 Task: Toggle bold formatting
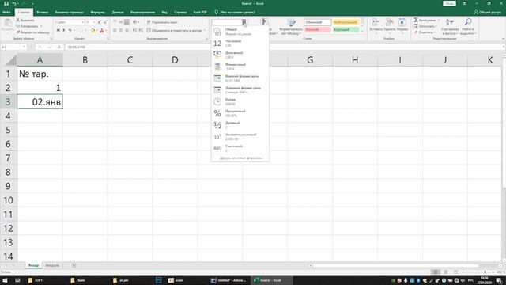click(x=58, y=30)
